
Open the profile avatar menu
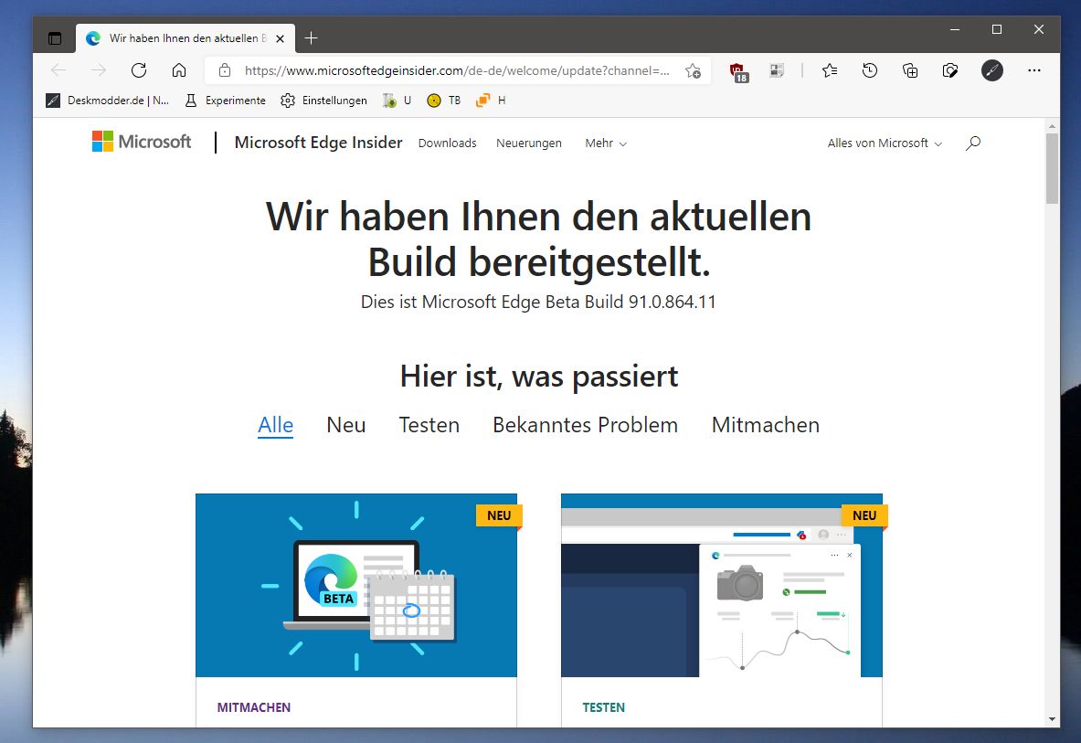pyautogui.click(x=992, y=70)
